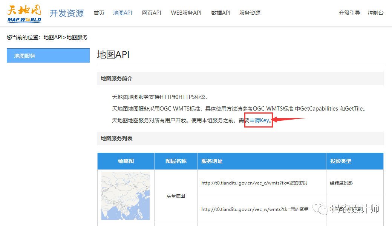Click the 服务地址 column header
This screenshot has width=392, height=226.
212,161
